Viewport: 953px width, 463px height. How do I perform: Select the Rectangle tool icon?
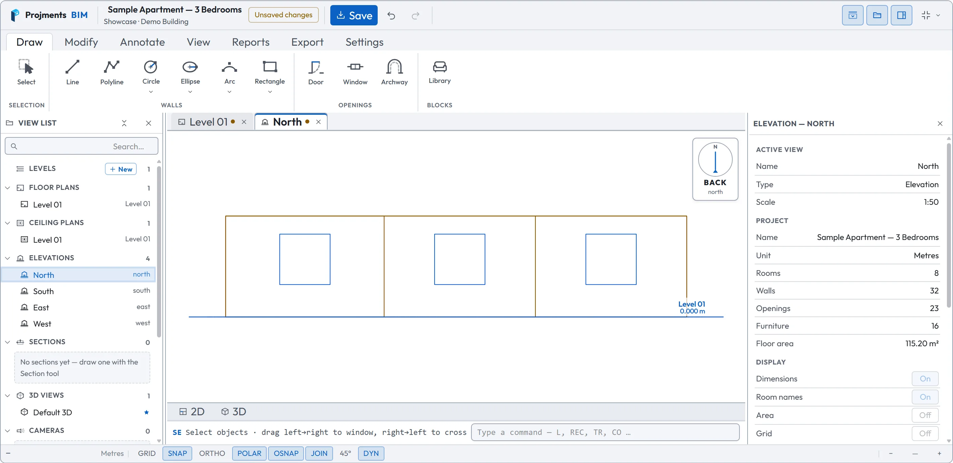(270, 67)
